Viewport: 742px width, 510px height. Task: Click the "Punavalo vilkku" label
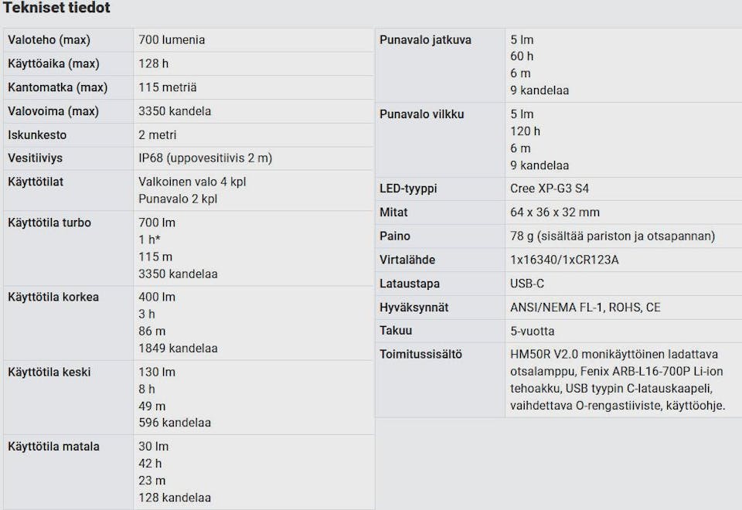(x=422, y=114)
